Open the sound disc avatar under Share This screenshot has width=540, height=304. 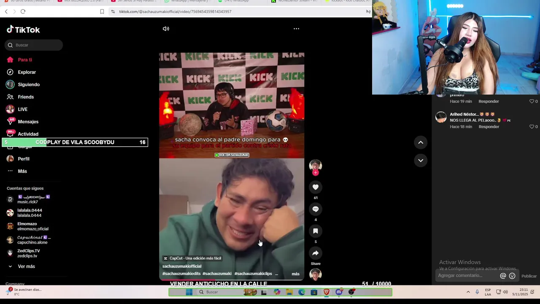(316, 274)
